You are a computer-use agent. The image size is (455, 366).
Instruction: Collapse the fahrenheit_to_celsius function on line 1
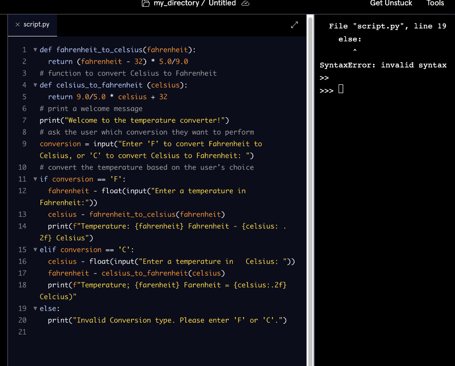[x=35, y=50]
